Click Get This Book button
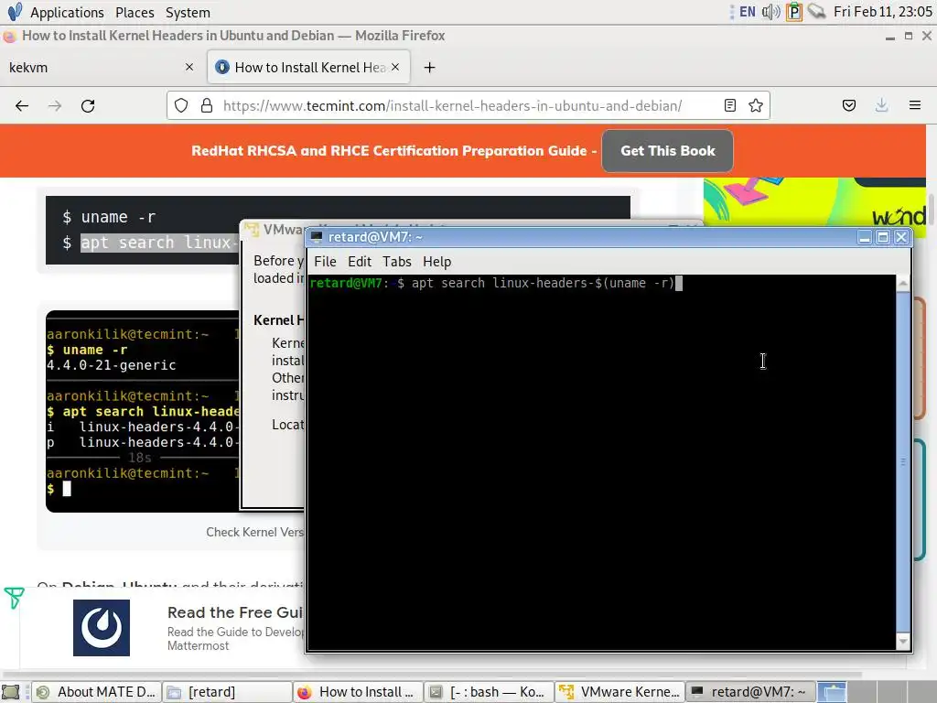 (x=667, y=151)
